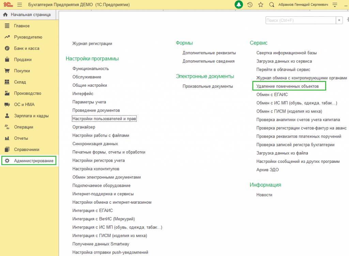
Task: Open the Отчеты section
Action: pyautogui.click(x=21, y=138)
